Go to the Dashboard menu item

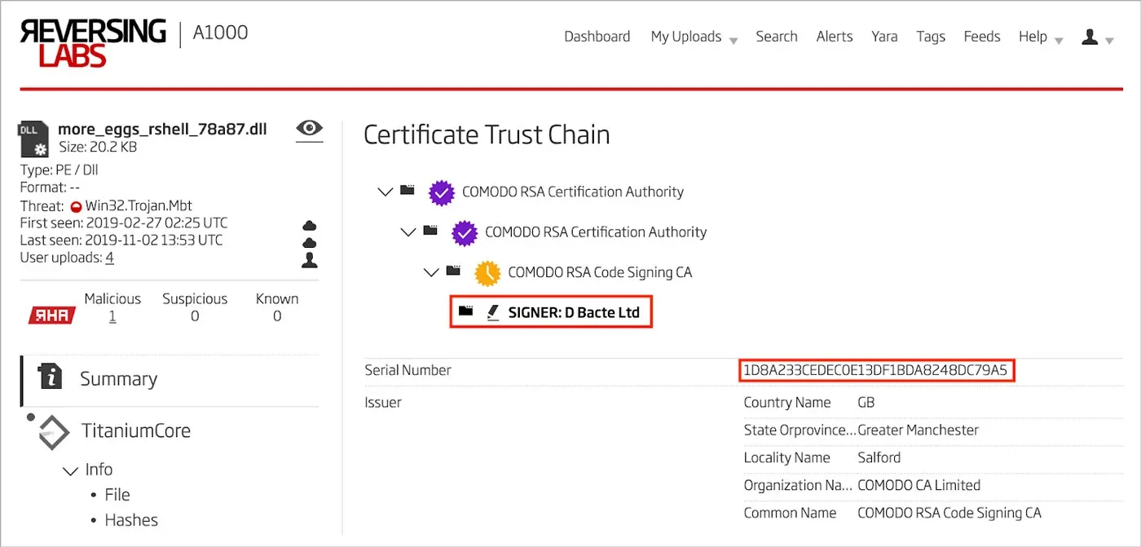597,37
